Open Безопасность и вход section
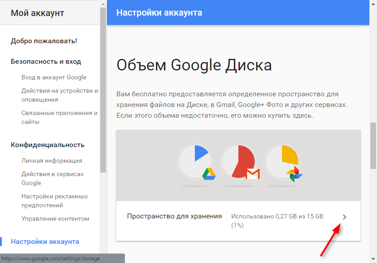The image size is (377, 263). [x=46, y=62]
